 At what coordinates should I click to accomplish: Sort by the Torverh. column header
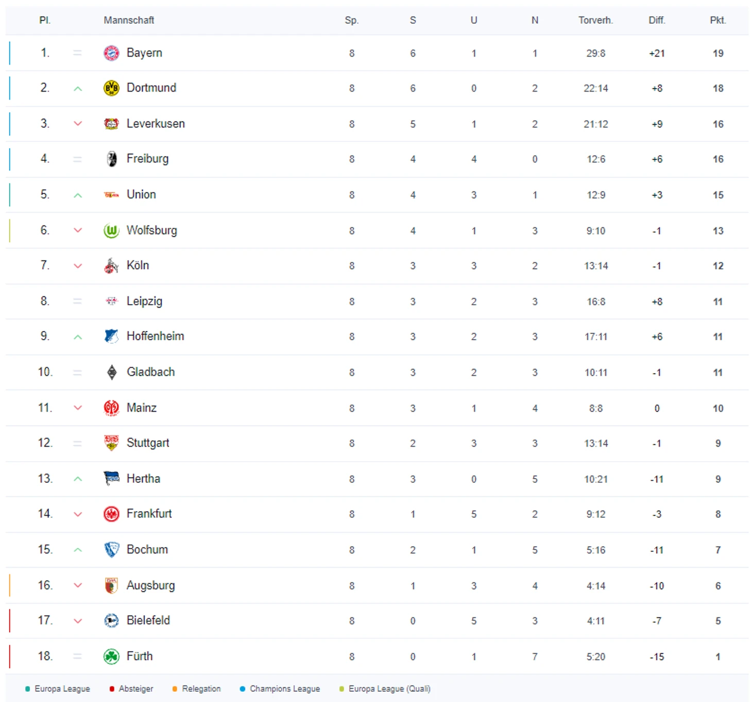(x=595, y=20)
